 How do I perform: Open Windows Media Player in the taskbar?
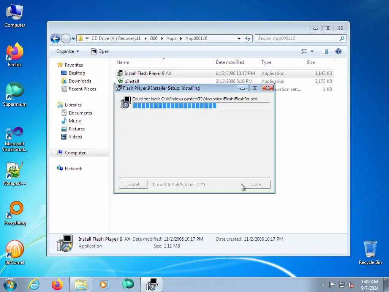tap(104, 284)
